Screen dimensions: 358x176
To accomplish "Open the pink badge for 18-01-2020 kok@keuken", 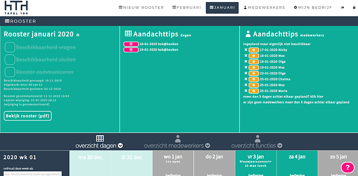I will (x=131, y=44).
